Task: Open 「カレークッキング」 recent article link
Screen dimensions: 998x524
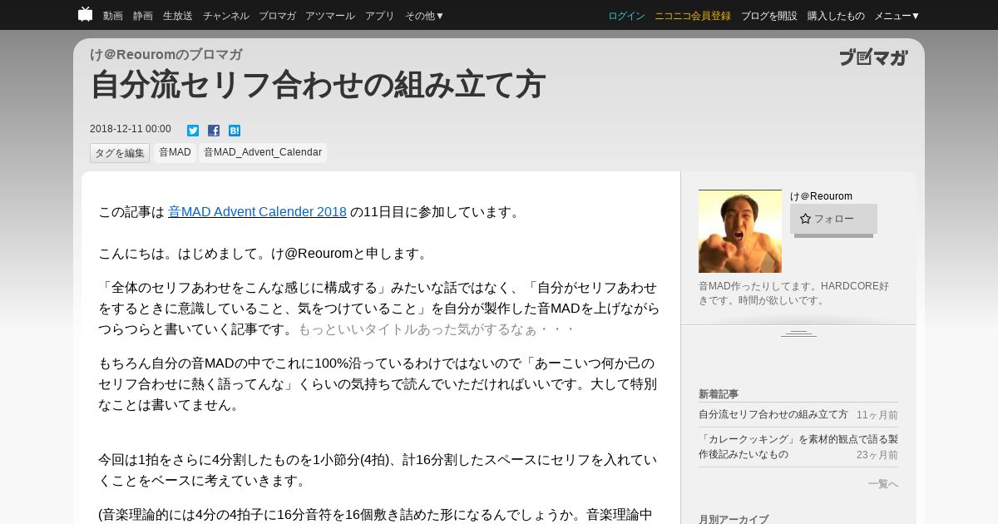Action: coord(798,447)
